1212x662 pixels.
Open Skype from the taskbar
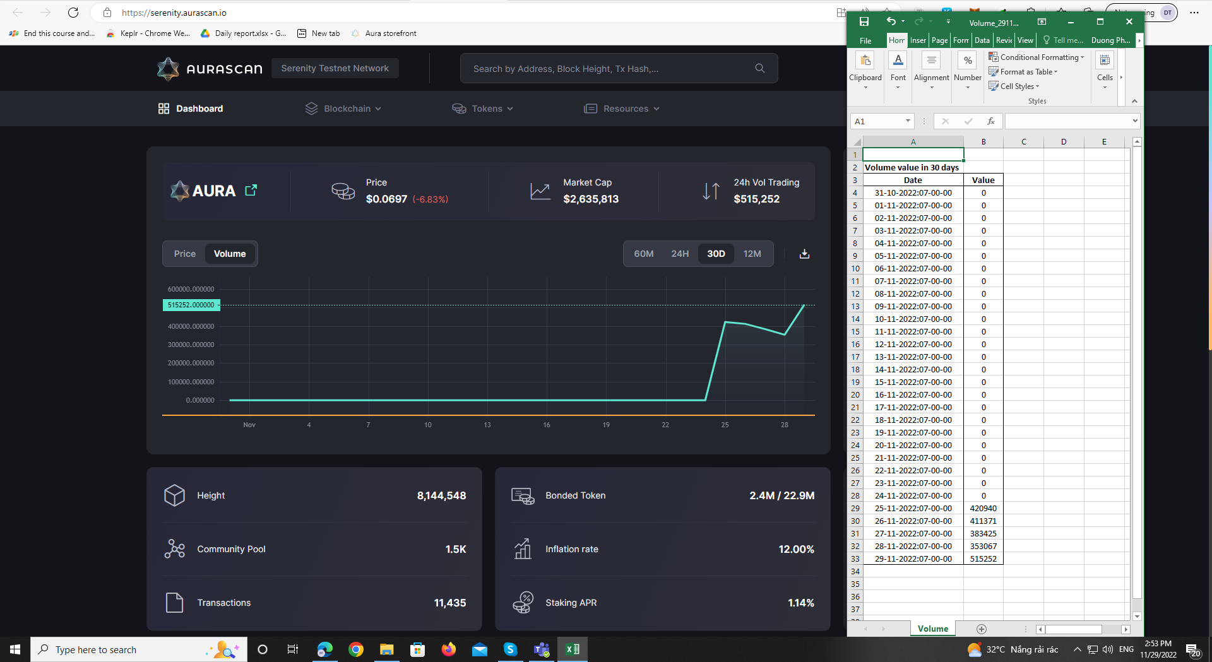(511, 649)
